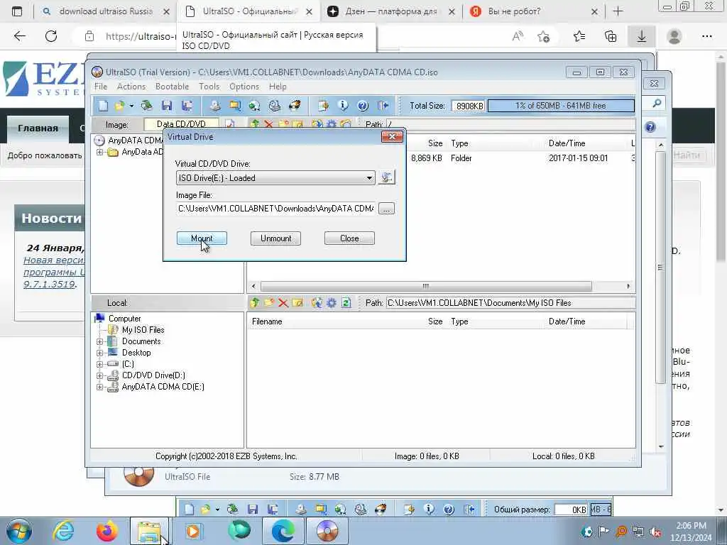Click the New image toolbar icon in UltraISO
Viewport: 727px width, 545px height.
[103, 106]
